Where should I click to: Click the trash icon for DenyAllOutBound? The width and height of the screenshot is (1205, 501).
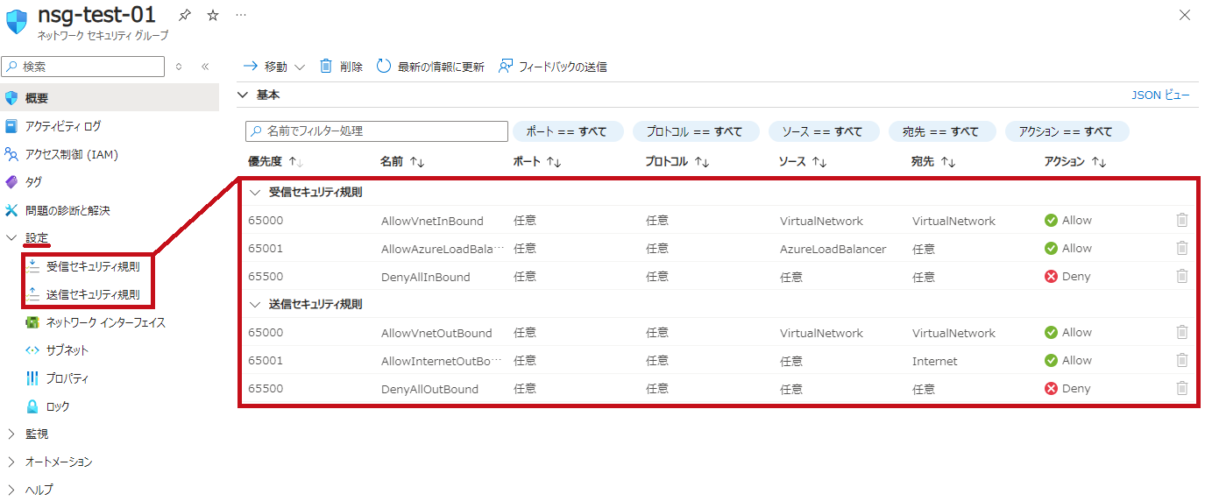coord(1182,388)
